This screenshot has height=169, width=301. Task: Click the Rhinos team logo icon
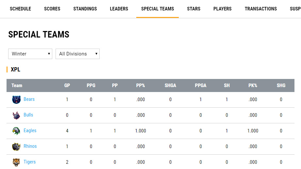click(16, 146)
